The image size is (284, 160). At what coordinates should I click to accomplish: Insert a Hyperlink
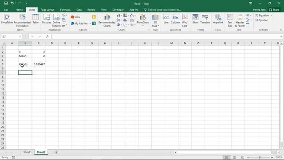[218, 19]
